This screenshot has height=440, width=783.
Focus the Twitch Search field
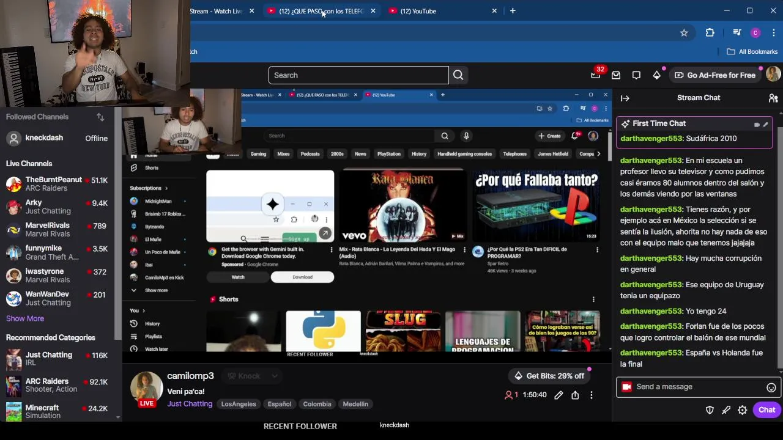[358, 75]
